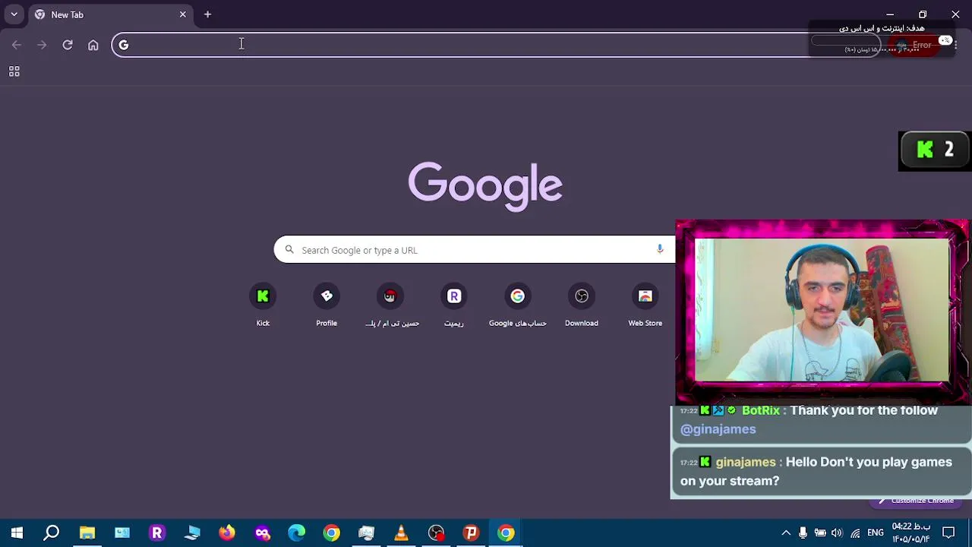Viewport: 972px width, 547px height.
Task: Start voice search with the microphone icon
Action: point(660,249)
